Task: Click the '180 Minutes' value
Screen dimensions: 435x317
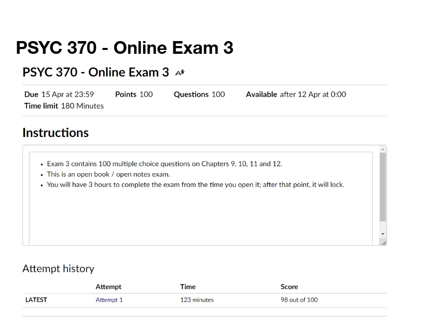Action: point(82,106)
